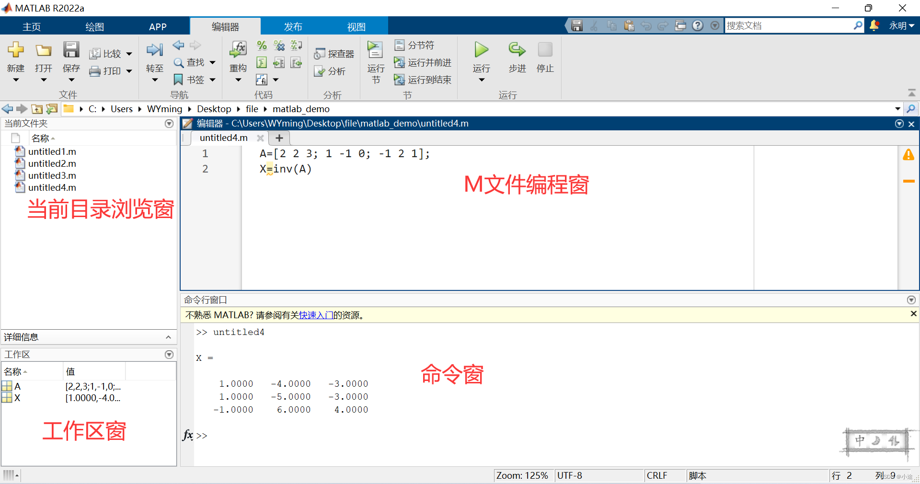Click the orange warning triangle in editor
The width and height of the screenshot is (920, 484).
click(x=908, y=155)
